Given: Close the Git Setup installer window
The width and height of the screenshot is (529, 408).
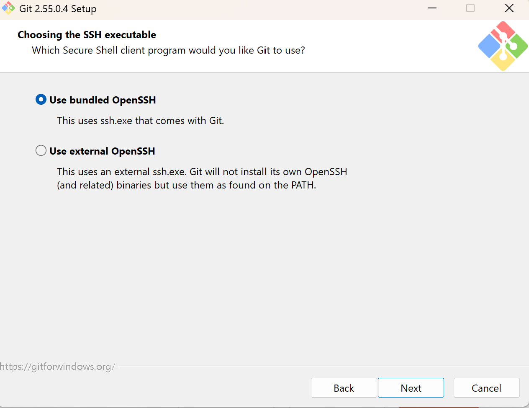Looking at the screenshot, I should (509, 8).
